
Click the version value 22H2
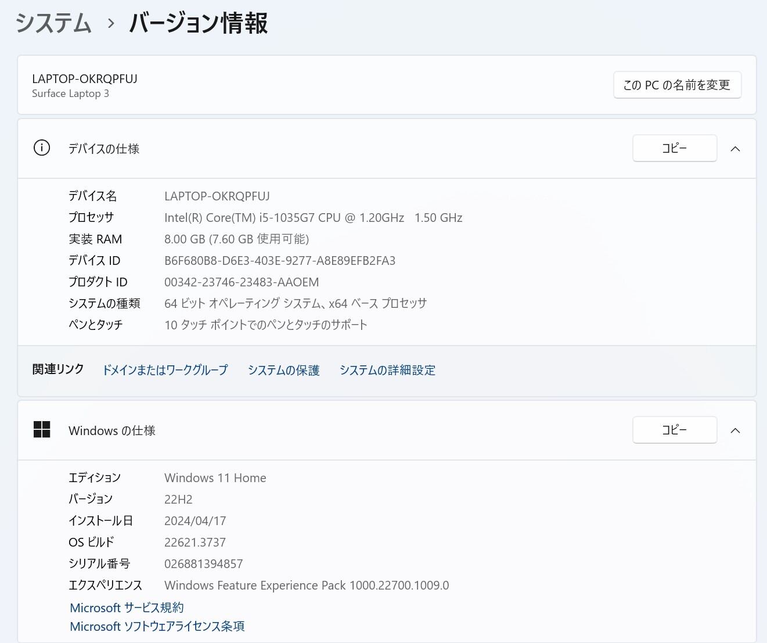pos(178,500)
